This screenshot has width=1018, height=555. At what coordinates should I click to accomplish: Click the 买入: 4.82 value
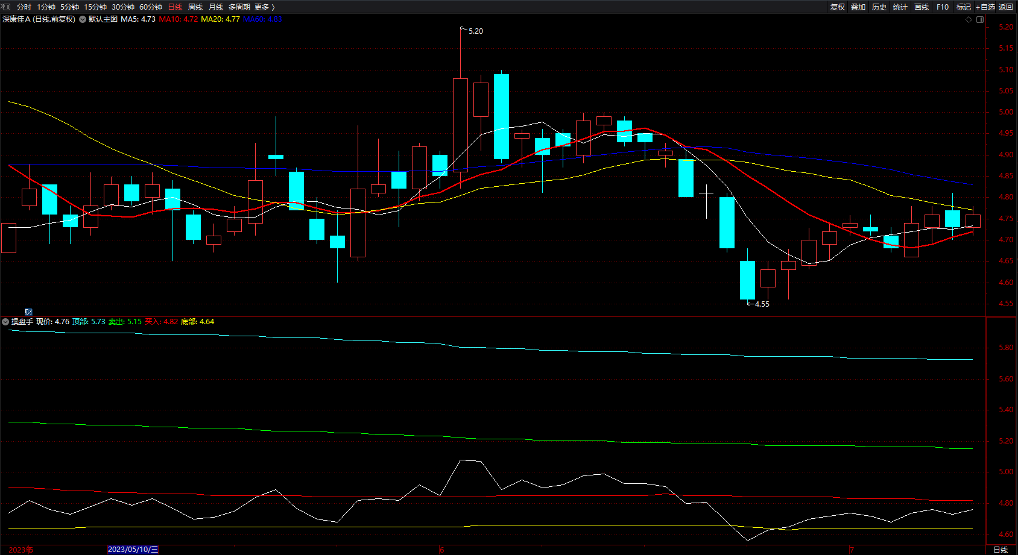162,322
